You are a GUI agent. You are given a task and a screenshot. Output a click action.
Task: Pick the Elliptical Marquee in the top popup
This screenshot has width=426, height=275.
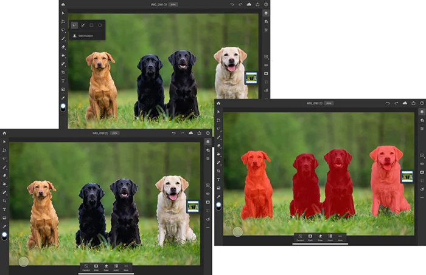click(100, 25)
